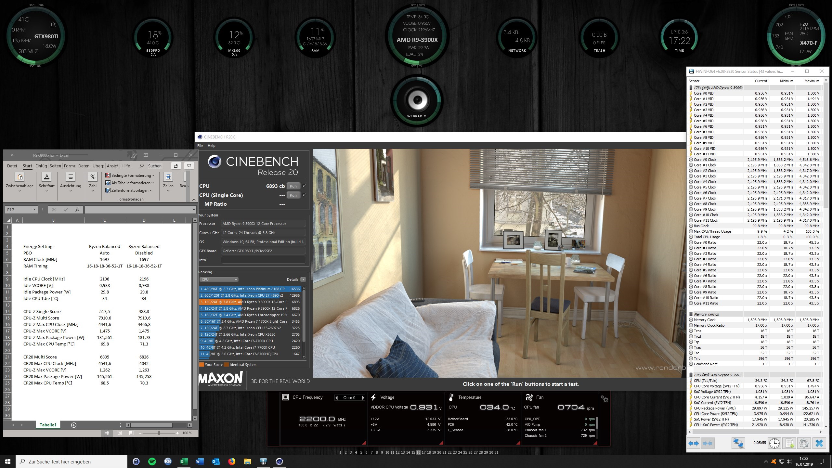Toggle the CPU (Single Core) checkbox
Image resolution: width=832 pixels, height=468 pixels.
304,195
